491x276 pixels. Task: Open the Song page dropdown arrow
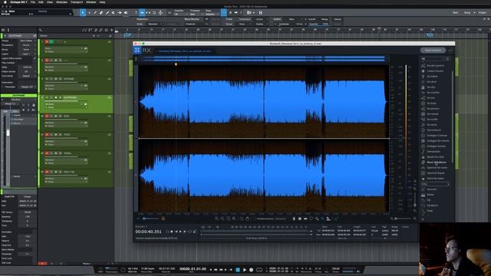[x=474, y=13]
